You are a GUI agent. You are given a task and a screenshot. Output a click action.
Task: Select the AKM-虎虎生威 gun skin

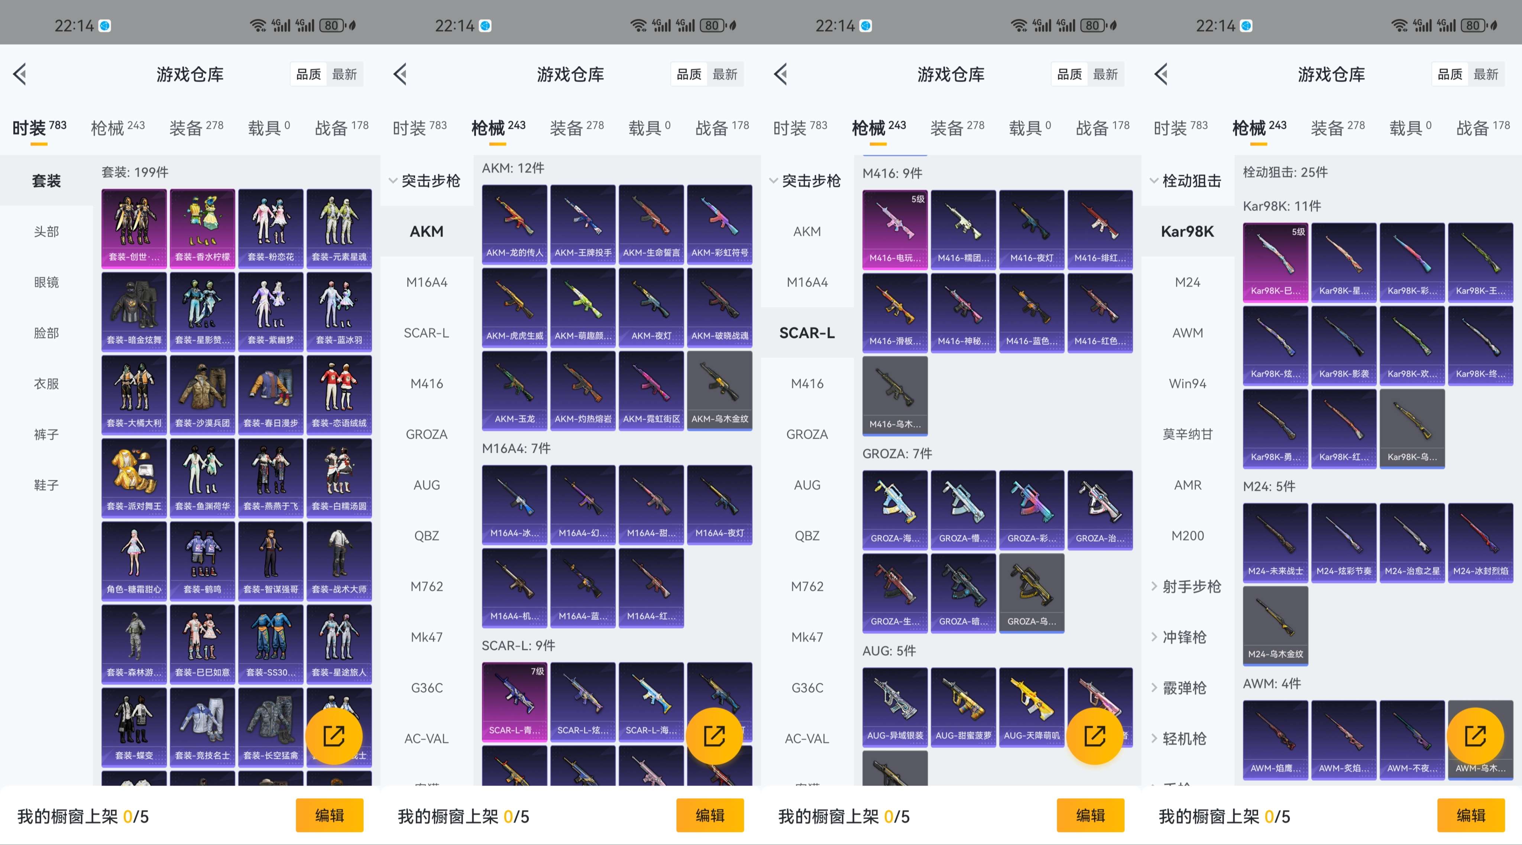[x=515, y=308]
